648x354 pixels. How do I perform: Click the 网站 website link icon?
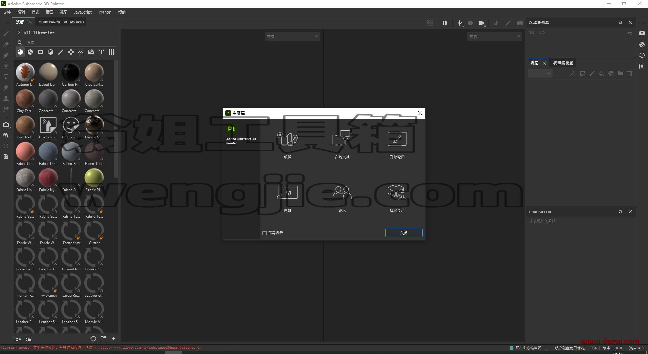click(287, 192)
